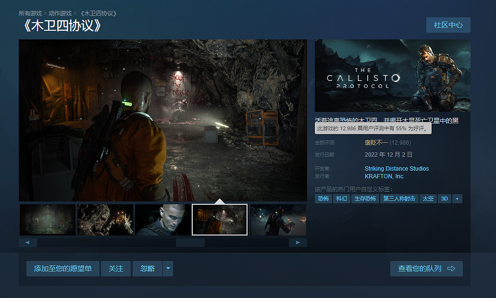Screen dimensions: 496x298
Task: Click the right scroll arrow under thumbnails
Action: point(298,243)
